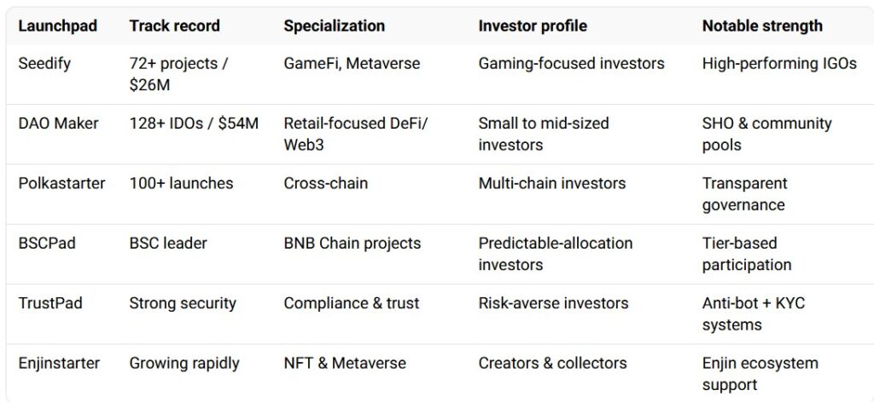Viewport: 874px width, 402px height.
Task: Click the "Creators & collectors" cell
Action: (553, 363)
